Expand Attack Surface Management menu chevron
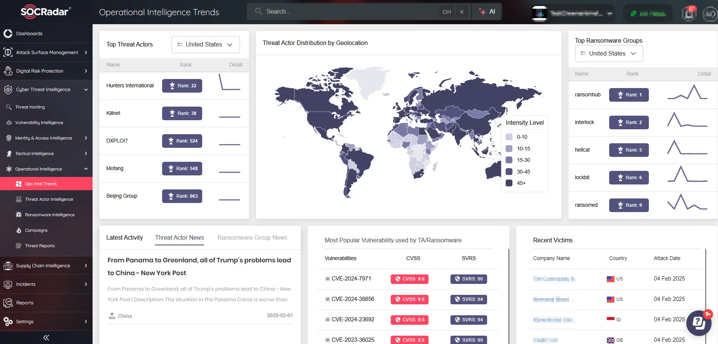 point(86,53)
